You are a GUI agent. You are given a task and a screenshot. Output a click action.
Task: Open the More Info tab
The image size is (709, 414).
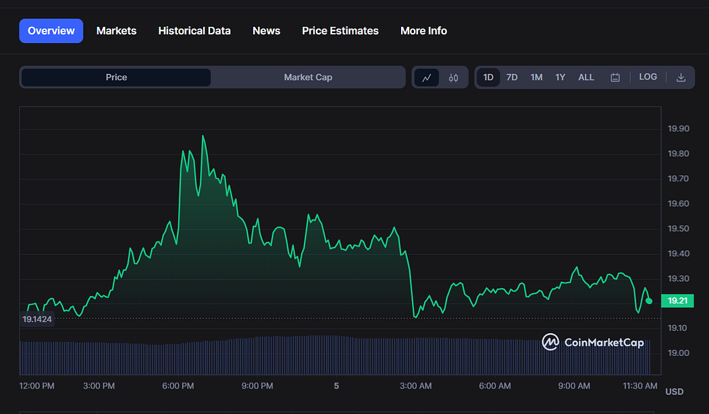click(423, 31)
